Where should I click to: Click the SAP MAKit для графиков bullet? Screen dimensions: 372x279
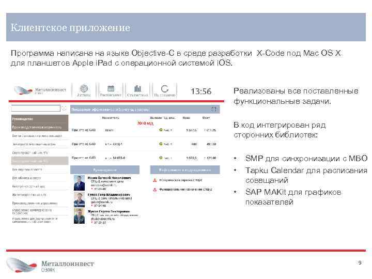(293, 197)
